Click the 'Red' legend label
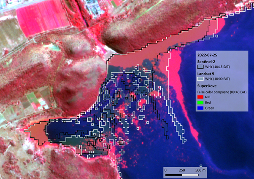The width and height of the screenshot is (254, 179). pos(208,102)
